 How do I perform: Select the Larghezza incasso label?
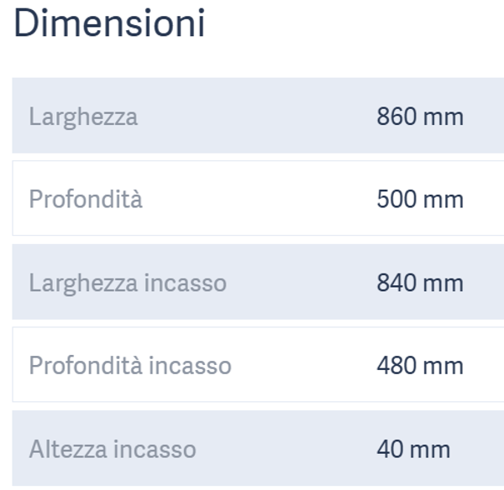[x=128, y=283]
